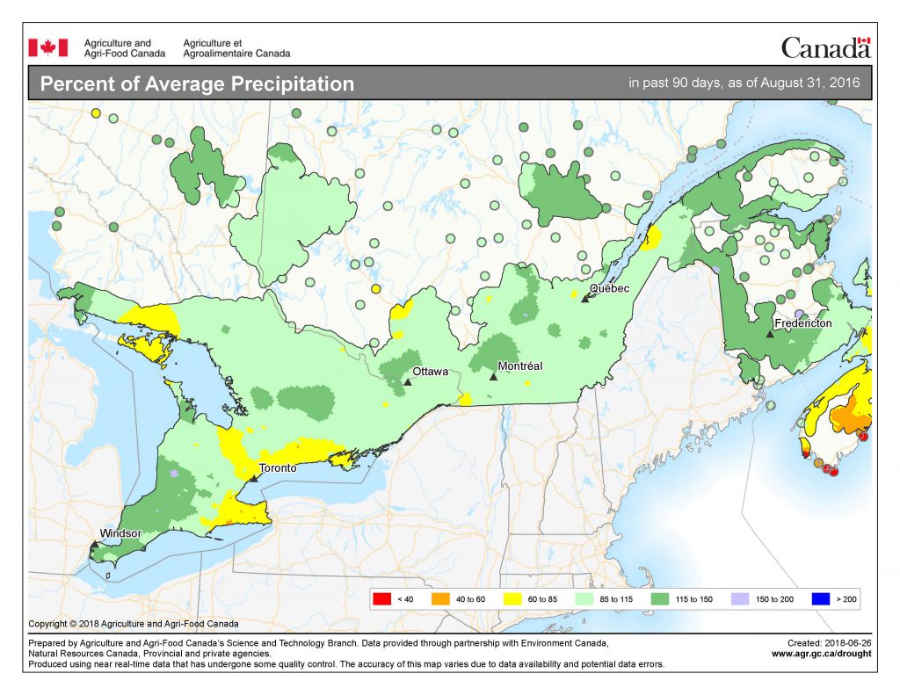
Task: Click the yellow 60 to 85 legend swatch
Action: (x=512, y=598)
